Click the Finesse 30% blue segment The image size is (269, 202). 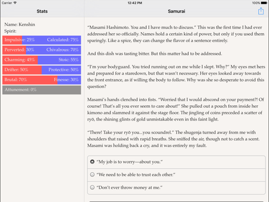[x=69, y=80]
